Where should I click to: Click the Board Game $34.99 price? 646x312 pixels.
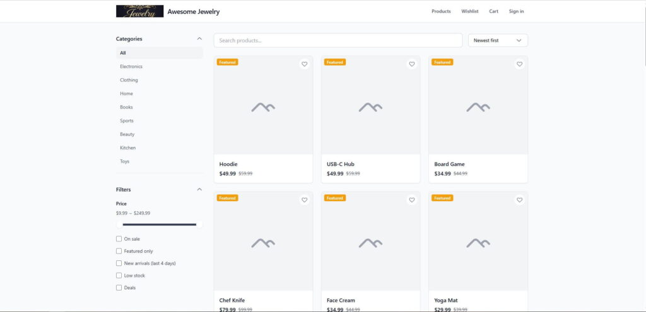[442, 174]
